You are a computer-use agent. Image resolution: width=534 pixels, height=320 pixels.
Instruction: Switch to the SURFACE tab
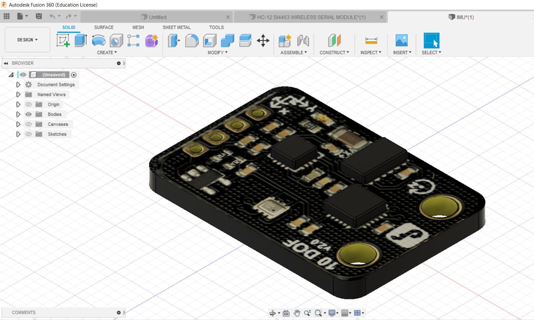click(104, 27)
